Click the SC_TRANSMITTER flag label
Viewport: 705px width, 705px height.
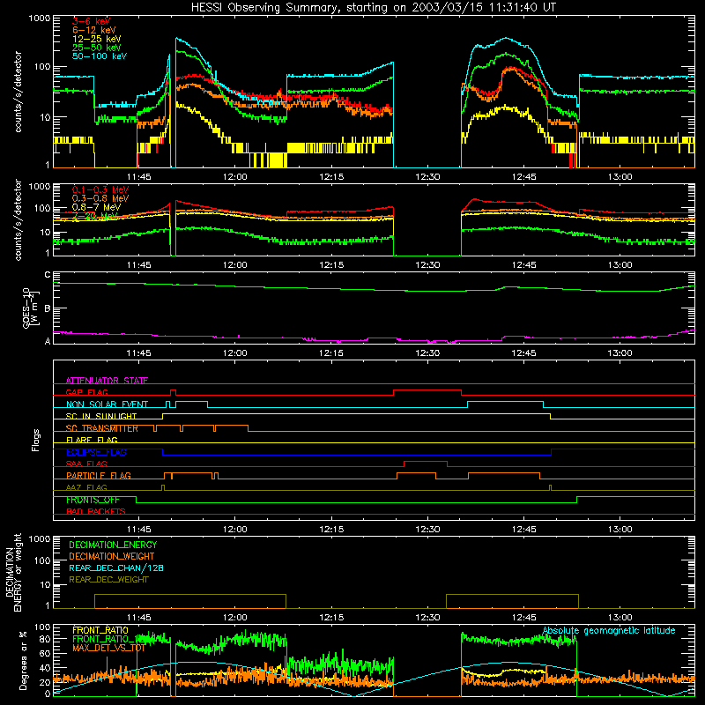click(102, 428)
